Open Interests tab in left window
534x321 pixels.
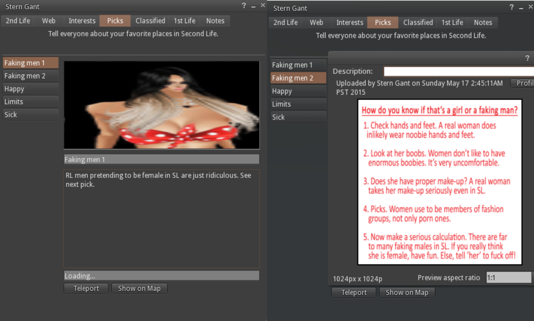tap(82, 21)
